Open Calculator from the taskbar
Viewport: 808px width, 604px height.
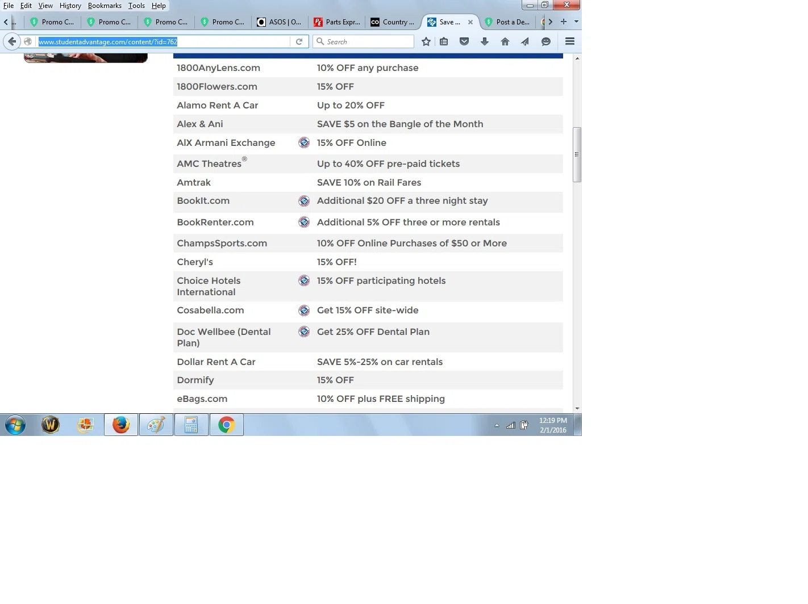coord(191,425)
